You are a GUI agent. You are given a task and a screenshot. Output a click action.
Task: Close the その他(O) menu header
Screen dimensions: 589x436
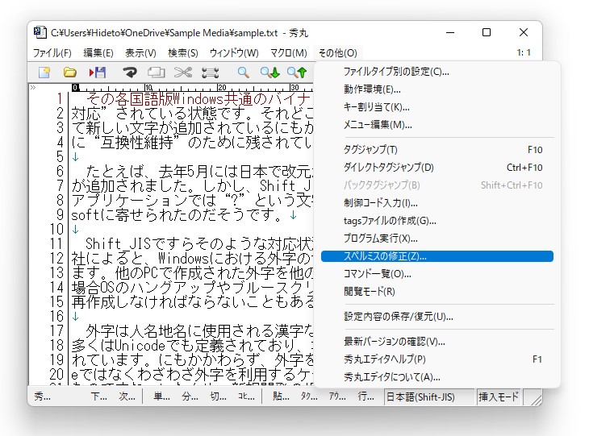[x=338, y=53]
